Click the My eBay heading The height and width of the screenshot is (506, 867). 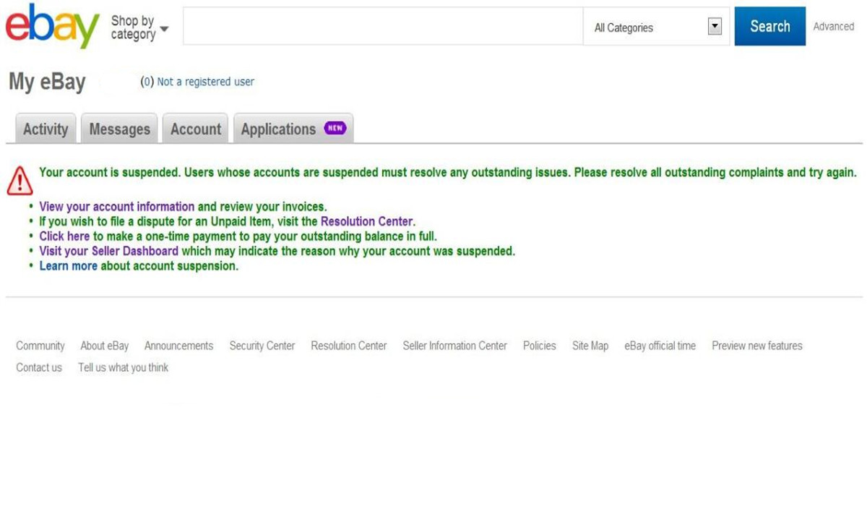tap(47, 82)
